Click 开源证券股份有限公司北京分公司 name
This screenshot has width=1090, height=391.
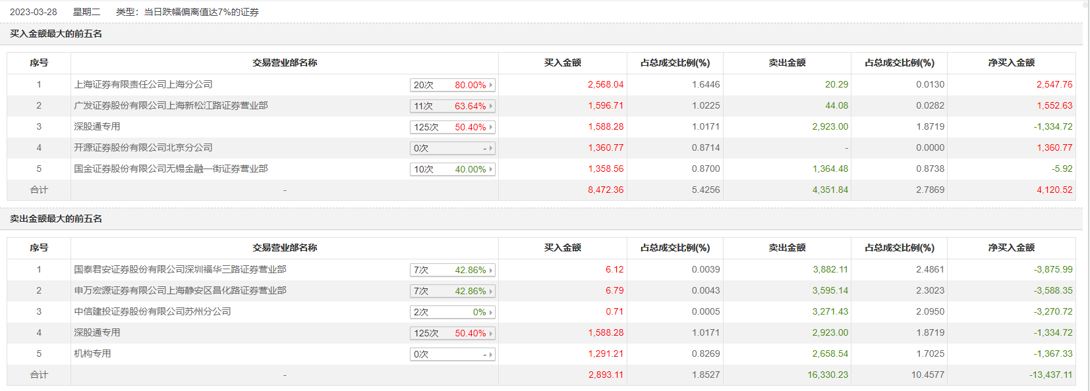[x=143, y=147]
